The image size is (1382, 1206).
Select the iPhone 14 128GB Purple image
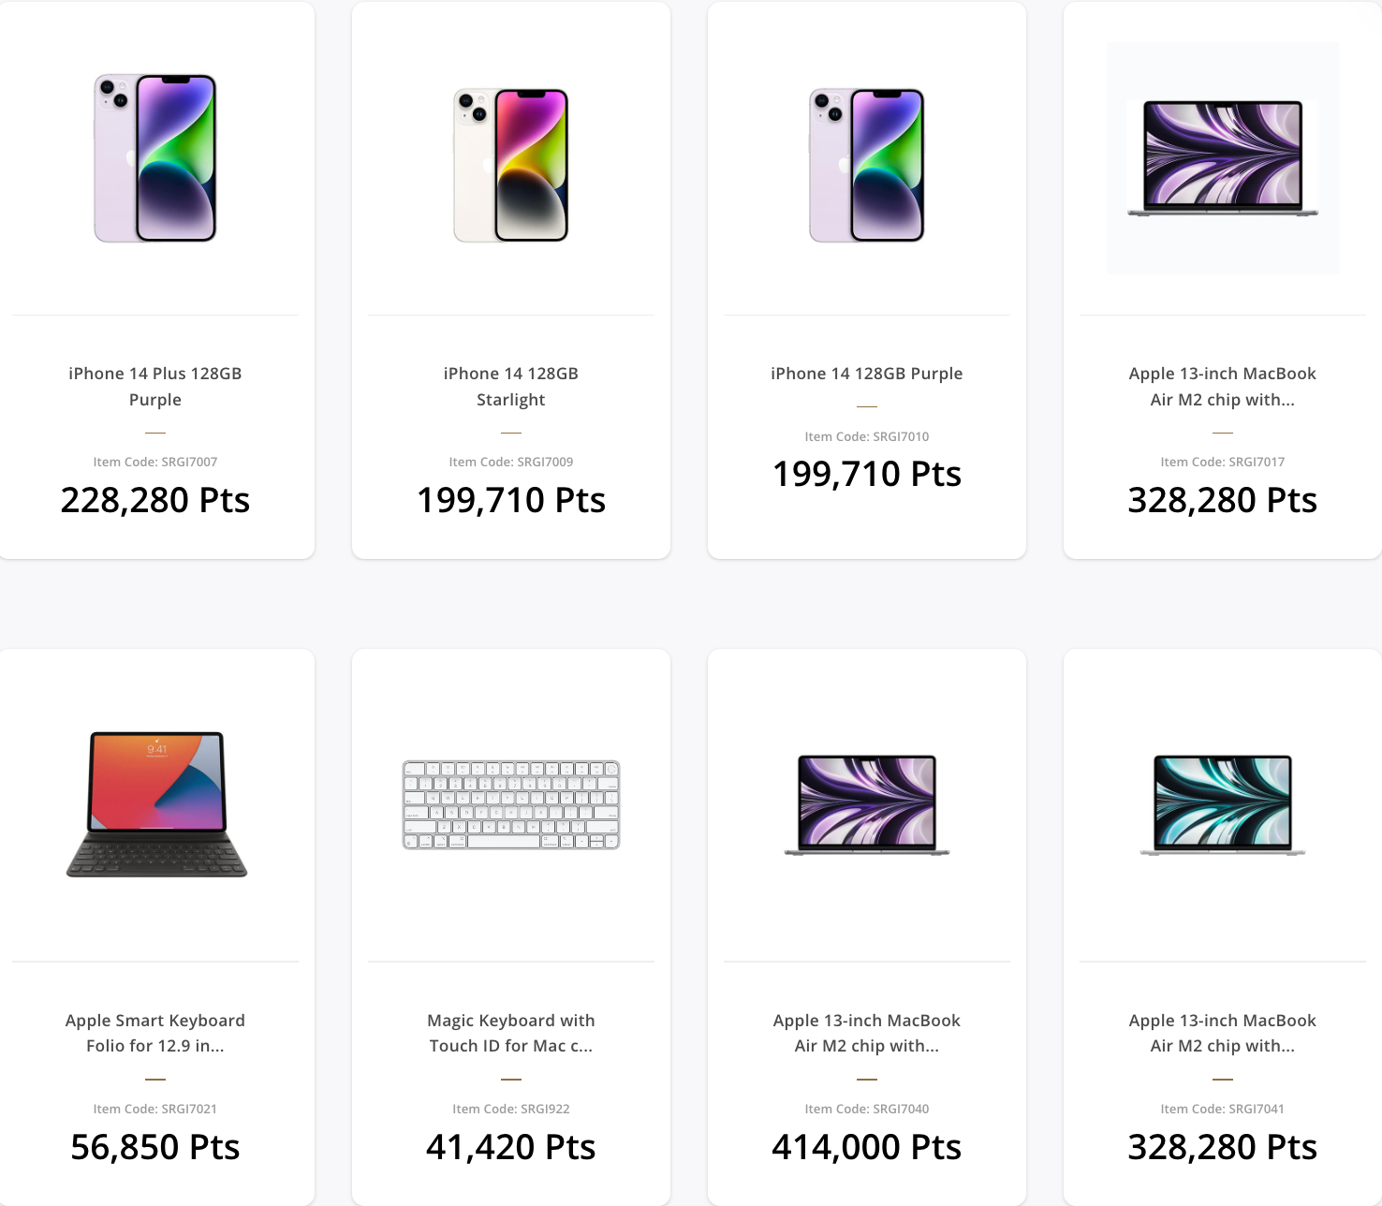[867, 166]
